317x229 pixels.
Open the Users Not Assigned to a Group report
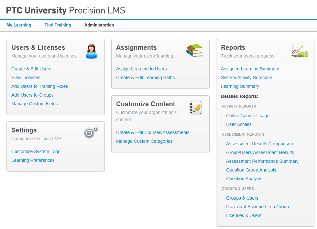coord(257,207)
